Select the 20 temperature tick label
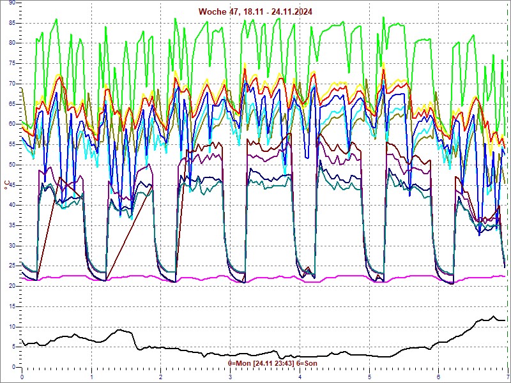Image resolution: width=511 pixels, height=383 pixels. point(11,286)
